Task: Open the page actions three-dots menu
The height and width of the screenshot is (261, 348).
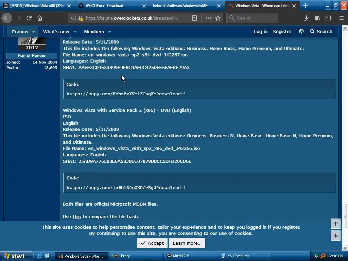Action: point(208,18)
